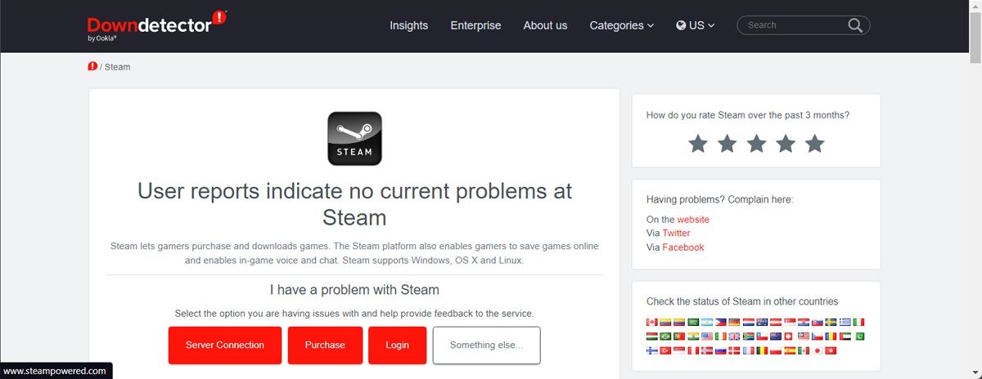Expand the Categories dropdown
Image resolution: width=982 pixels, height=379 pixels.
coord(622,25)
